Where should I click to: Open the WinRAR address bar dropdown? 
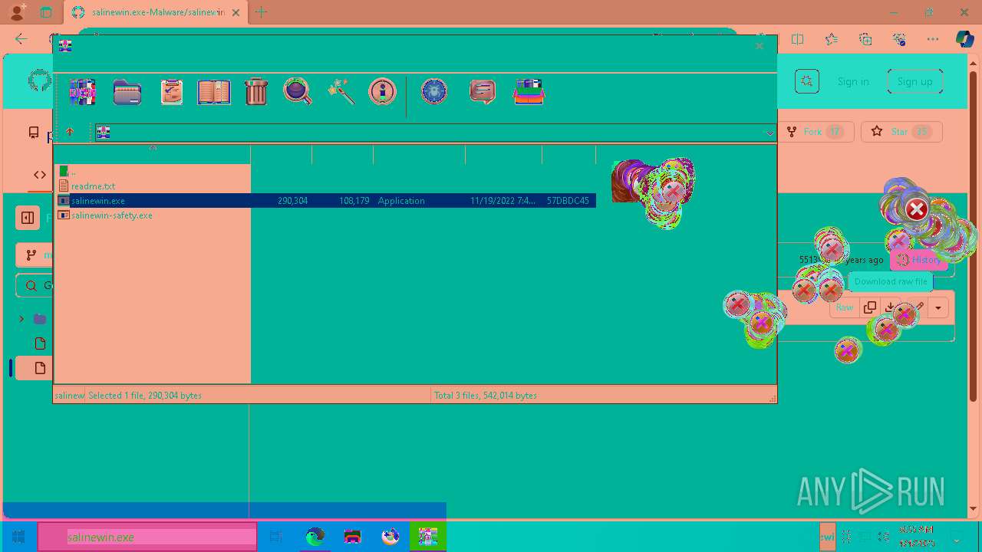pos(769,133)
